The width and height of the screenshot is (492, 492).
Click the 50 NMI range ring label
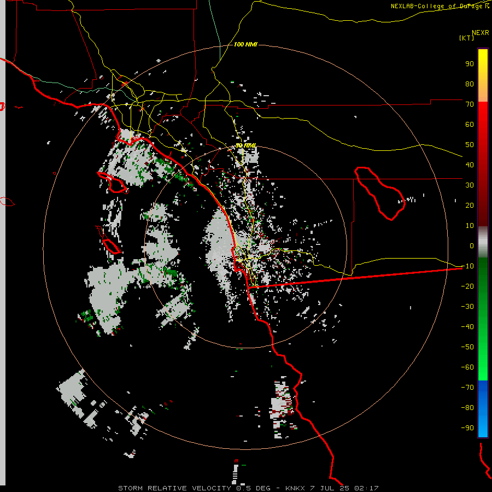point(245,145)
